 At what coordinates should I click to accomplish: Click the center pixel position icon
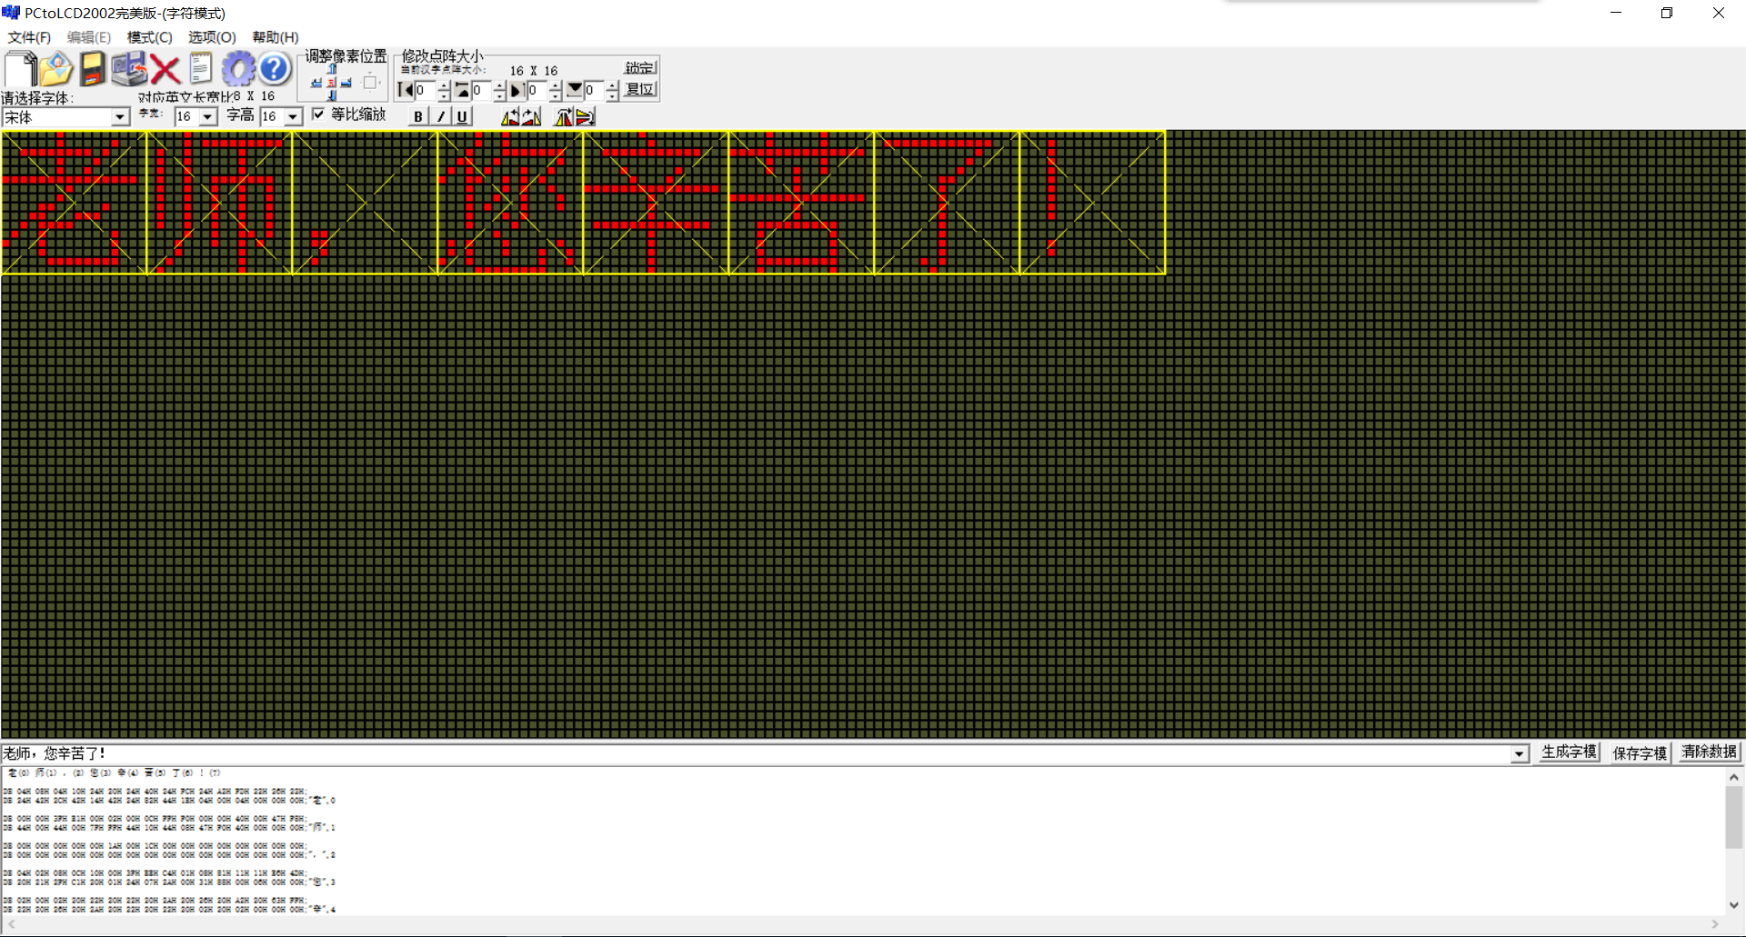tap(331, 83)
